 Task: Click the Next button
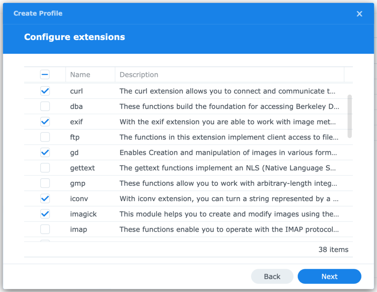click(x=329, y=276)
